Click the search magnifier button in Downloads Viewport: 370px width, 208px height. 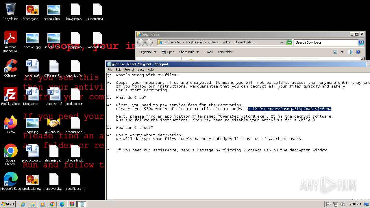click(361, 42)
